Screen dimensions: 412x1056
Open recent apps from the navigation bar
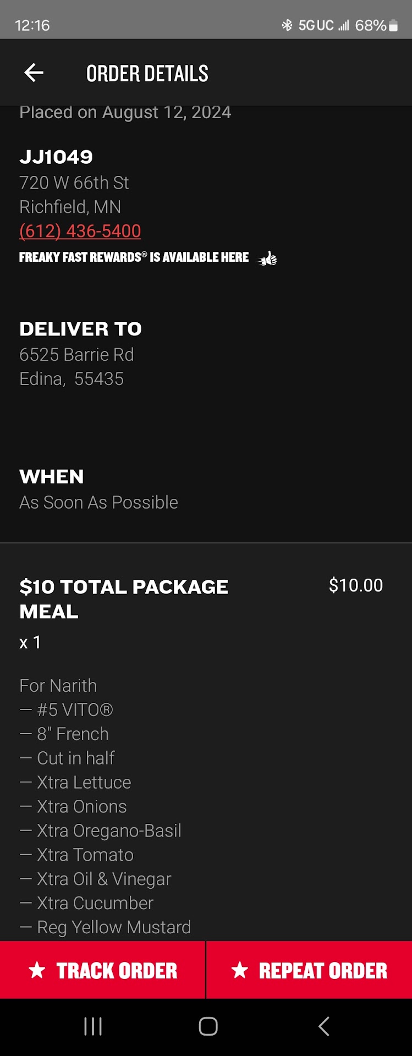pos(93,1026)
